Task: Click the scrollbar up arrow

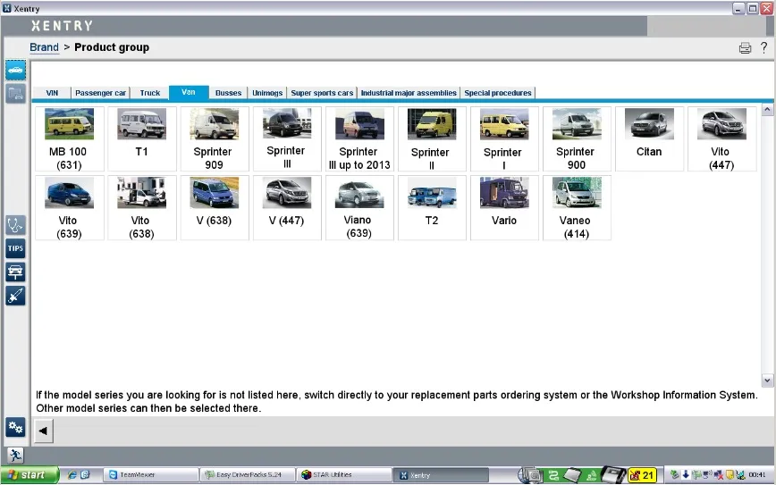Action: click(767, 109)
